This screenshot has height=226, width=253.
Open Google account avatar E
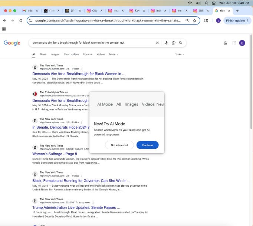coord(242,43)
